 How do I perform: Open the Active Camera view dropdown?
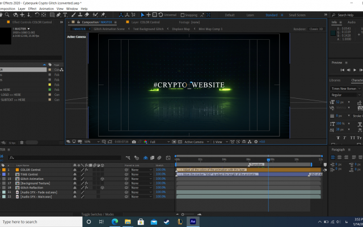click(x=197, y=142)
